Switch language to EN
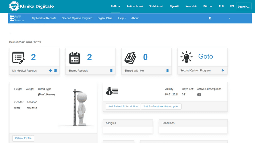The height and width of the screenshot is (143, 255). click(x=232, y=6)
